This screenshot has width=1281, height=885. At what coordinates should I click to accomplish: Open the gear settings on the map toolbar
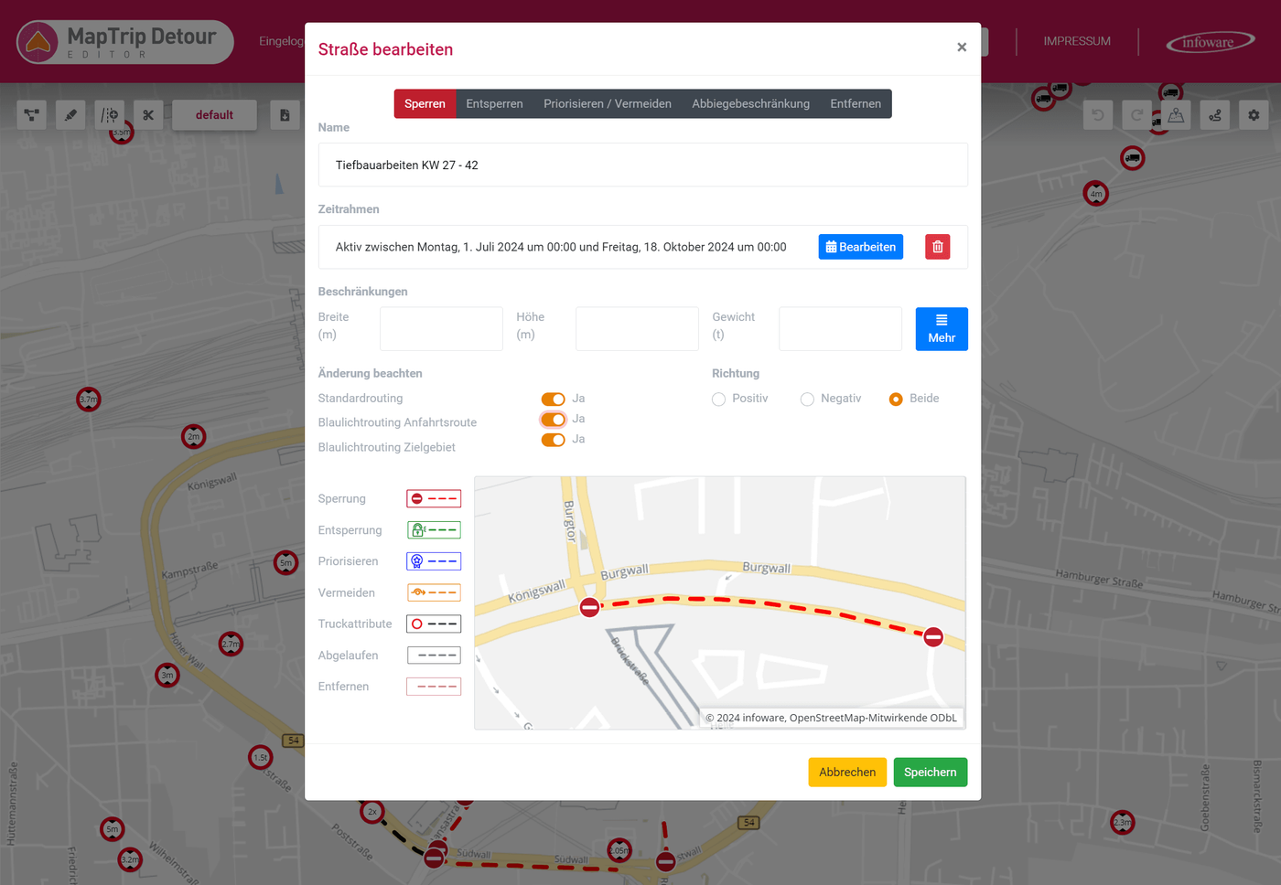pyautogui.click(x=1254, y=115)
